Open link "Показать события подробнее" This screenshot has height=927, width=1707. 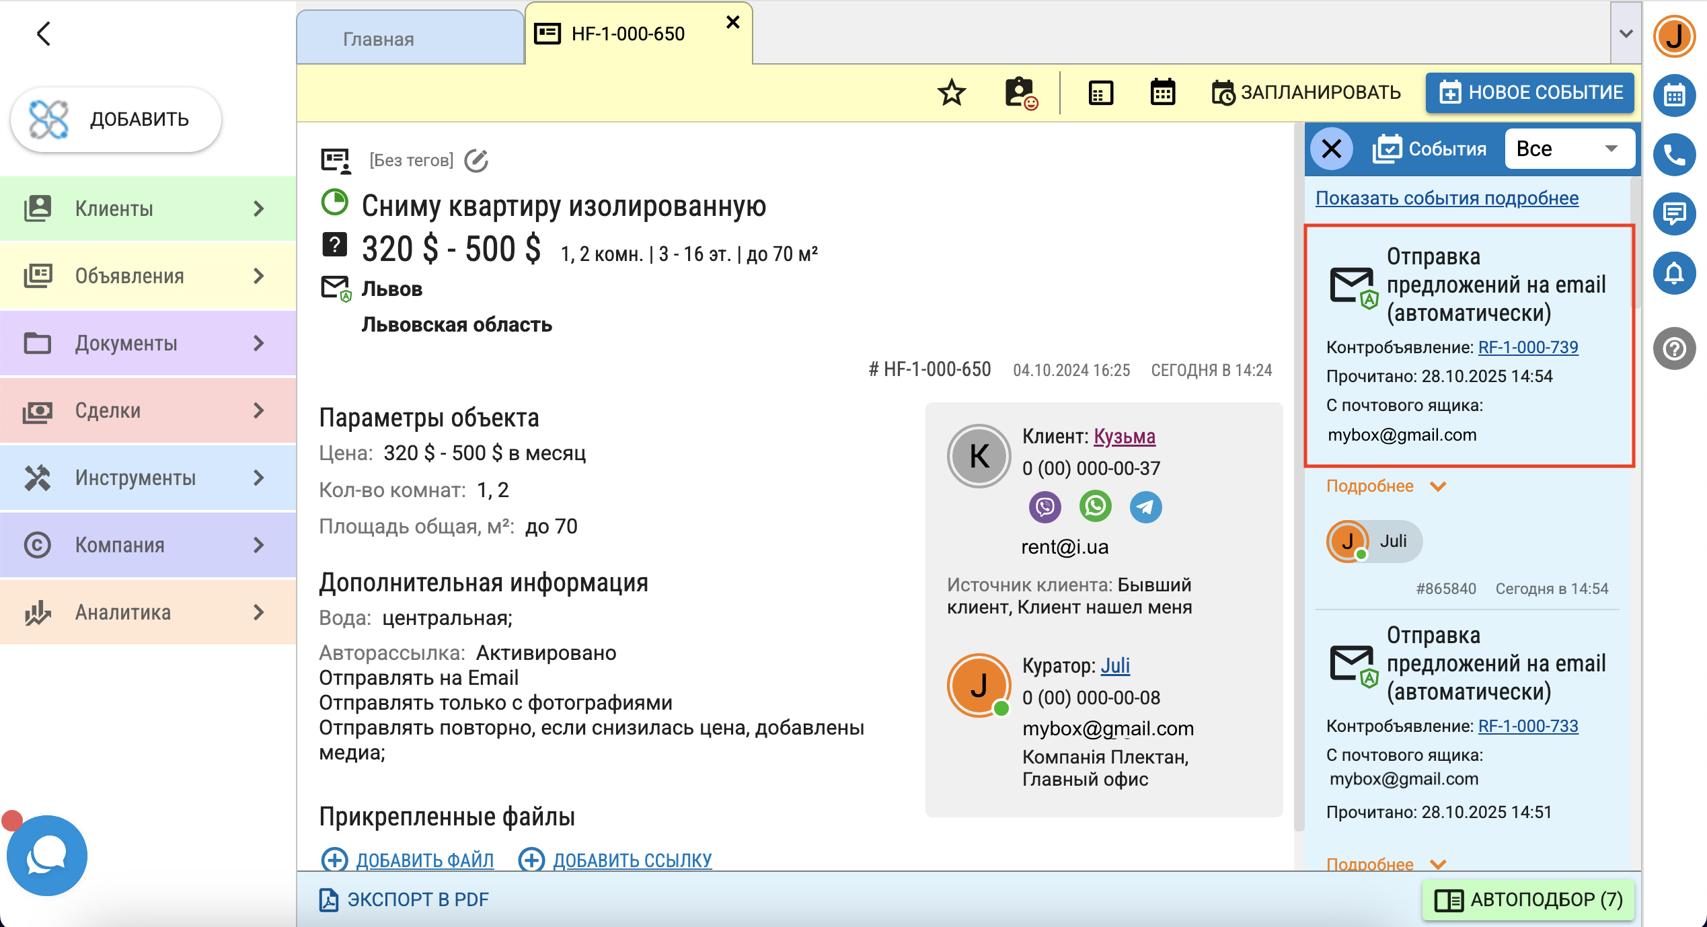coord(1447,198)
